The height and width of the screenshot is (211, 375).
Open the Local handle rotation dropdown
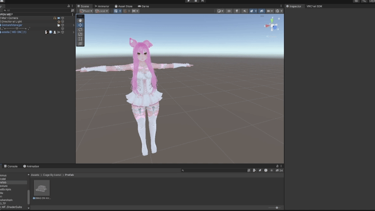tap(101, 11)
